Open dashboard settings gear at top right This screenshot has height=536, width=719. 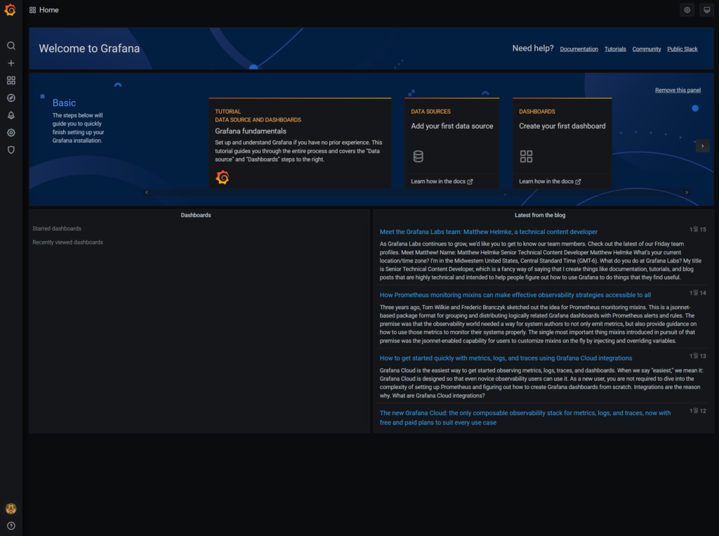(x=687, y=10)
